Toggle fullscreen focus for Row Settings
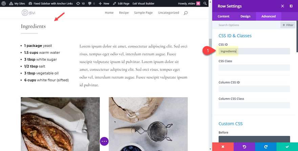This screenshot has height=151, width=298. point(282,6)
